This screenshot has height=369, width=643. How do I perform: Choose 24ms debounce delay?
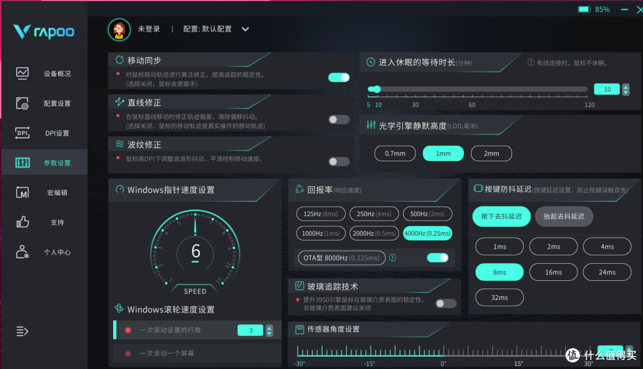point(607,272)
